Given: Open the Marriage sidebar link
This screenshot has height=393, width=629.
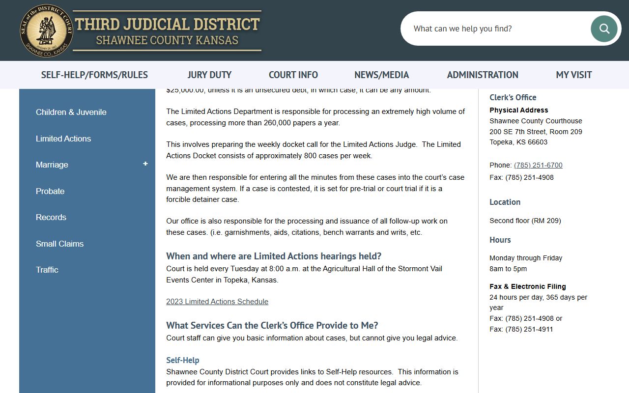Looking at the screenshot, I should coord(52,165).
